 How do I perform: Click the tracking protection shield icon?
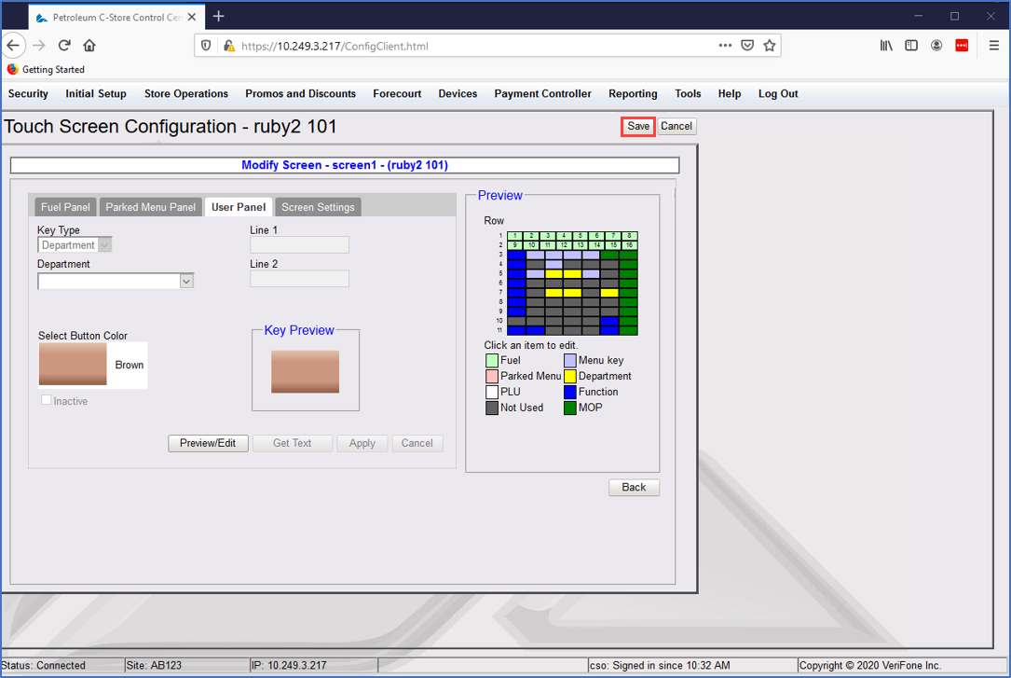[206, 46]
